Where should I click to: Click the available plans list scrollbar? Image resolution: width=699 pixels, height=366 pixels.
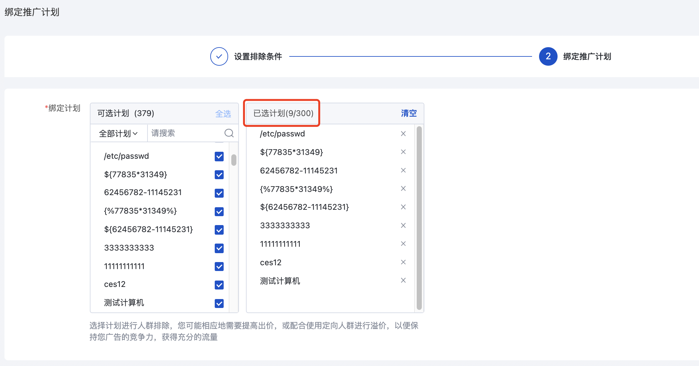click(x=234, y=160)
